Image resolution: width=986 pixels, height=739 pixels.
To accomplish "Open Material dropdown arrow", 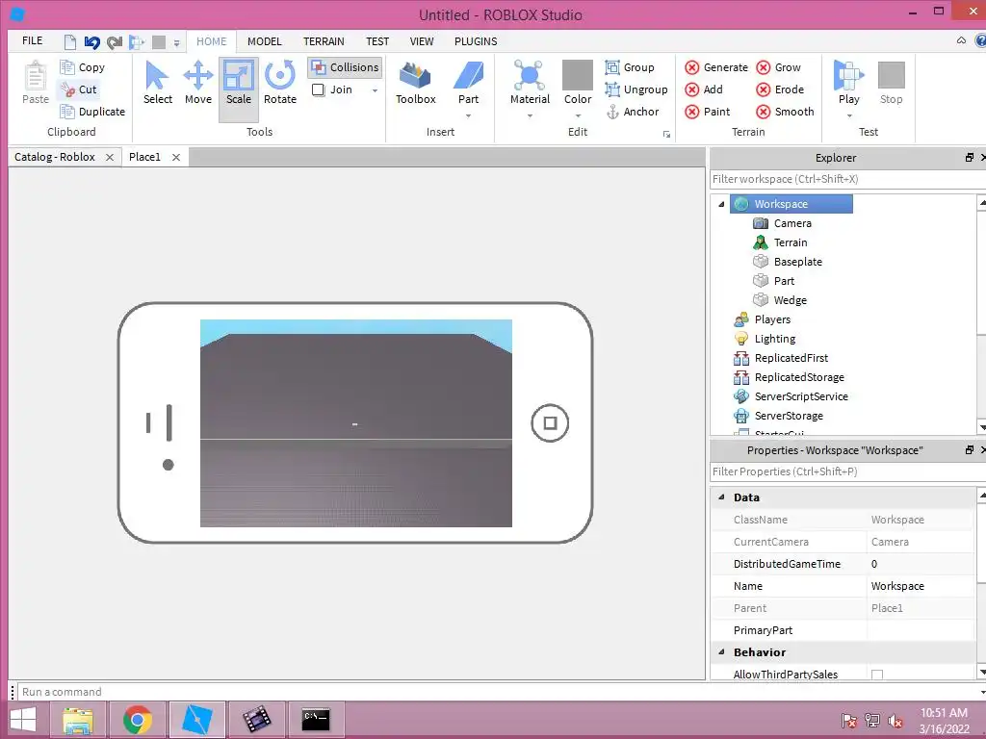I will point(530,115).
